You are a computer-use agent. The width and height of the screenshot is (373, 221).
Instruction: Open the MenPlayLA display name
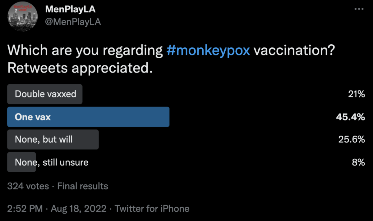(x=70, y=9)
